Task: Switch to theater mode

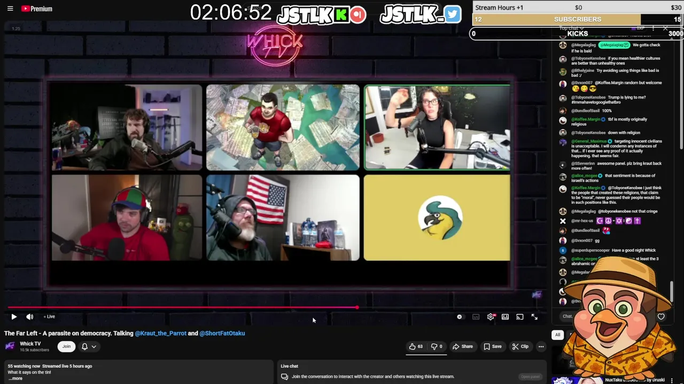Action: [x=505, y=317]
